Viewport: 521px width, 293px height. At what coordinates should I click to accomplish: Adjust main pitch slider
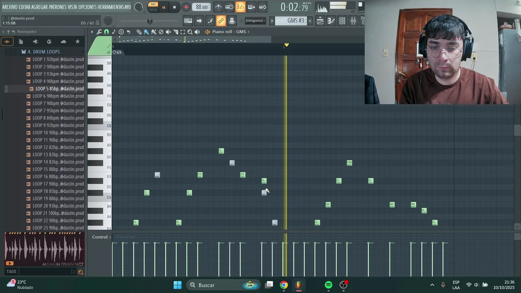click(x=150, y=21)
